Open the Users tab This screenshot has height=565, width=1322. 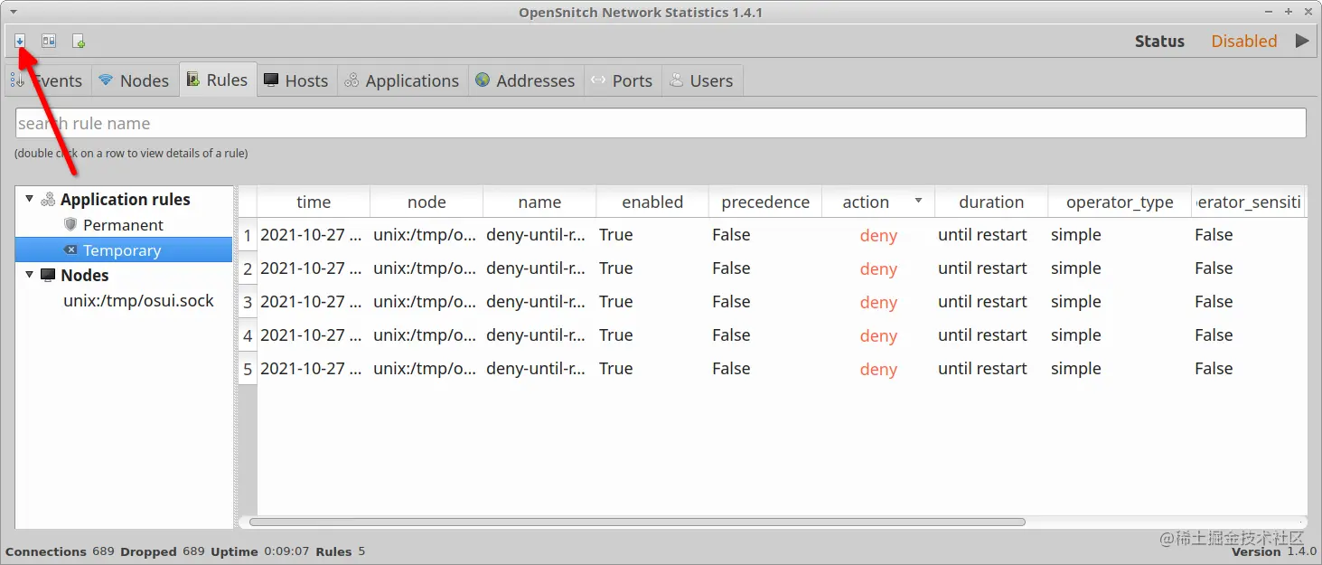[701, 80]
